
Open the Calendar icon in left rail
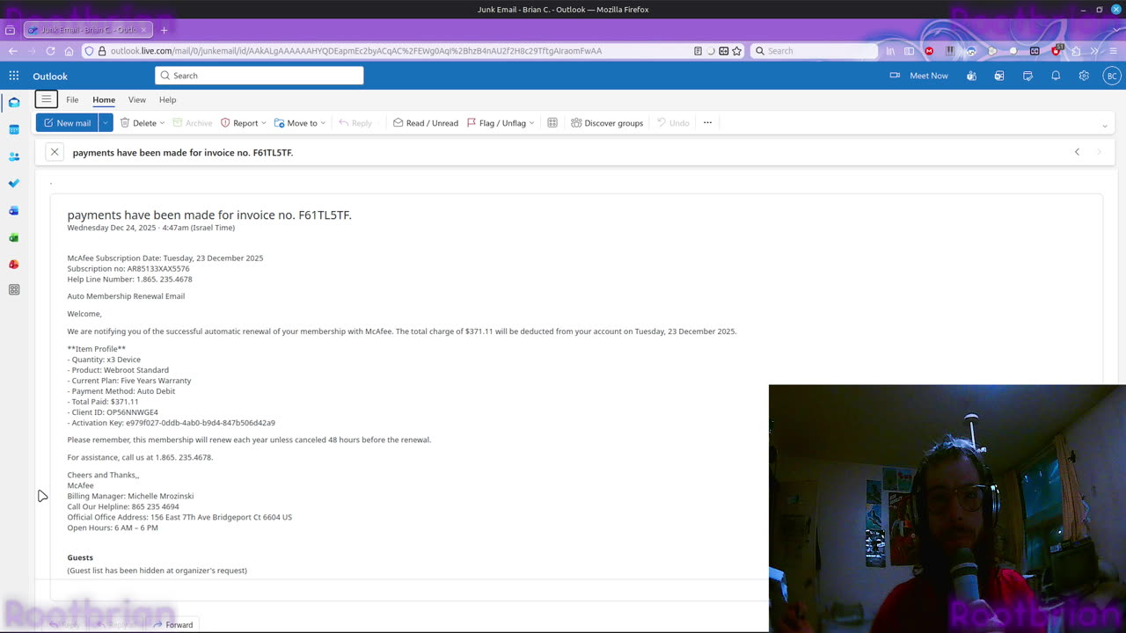tap(14, 129)
